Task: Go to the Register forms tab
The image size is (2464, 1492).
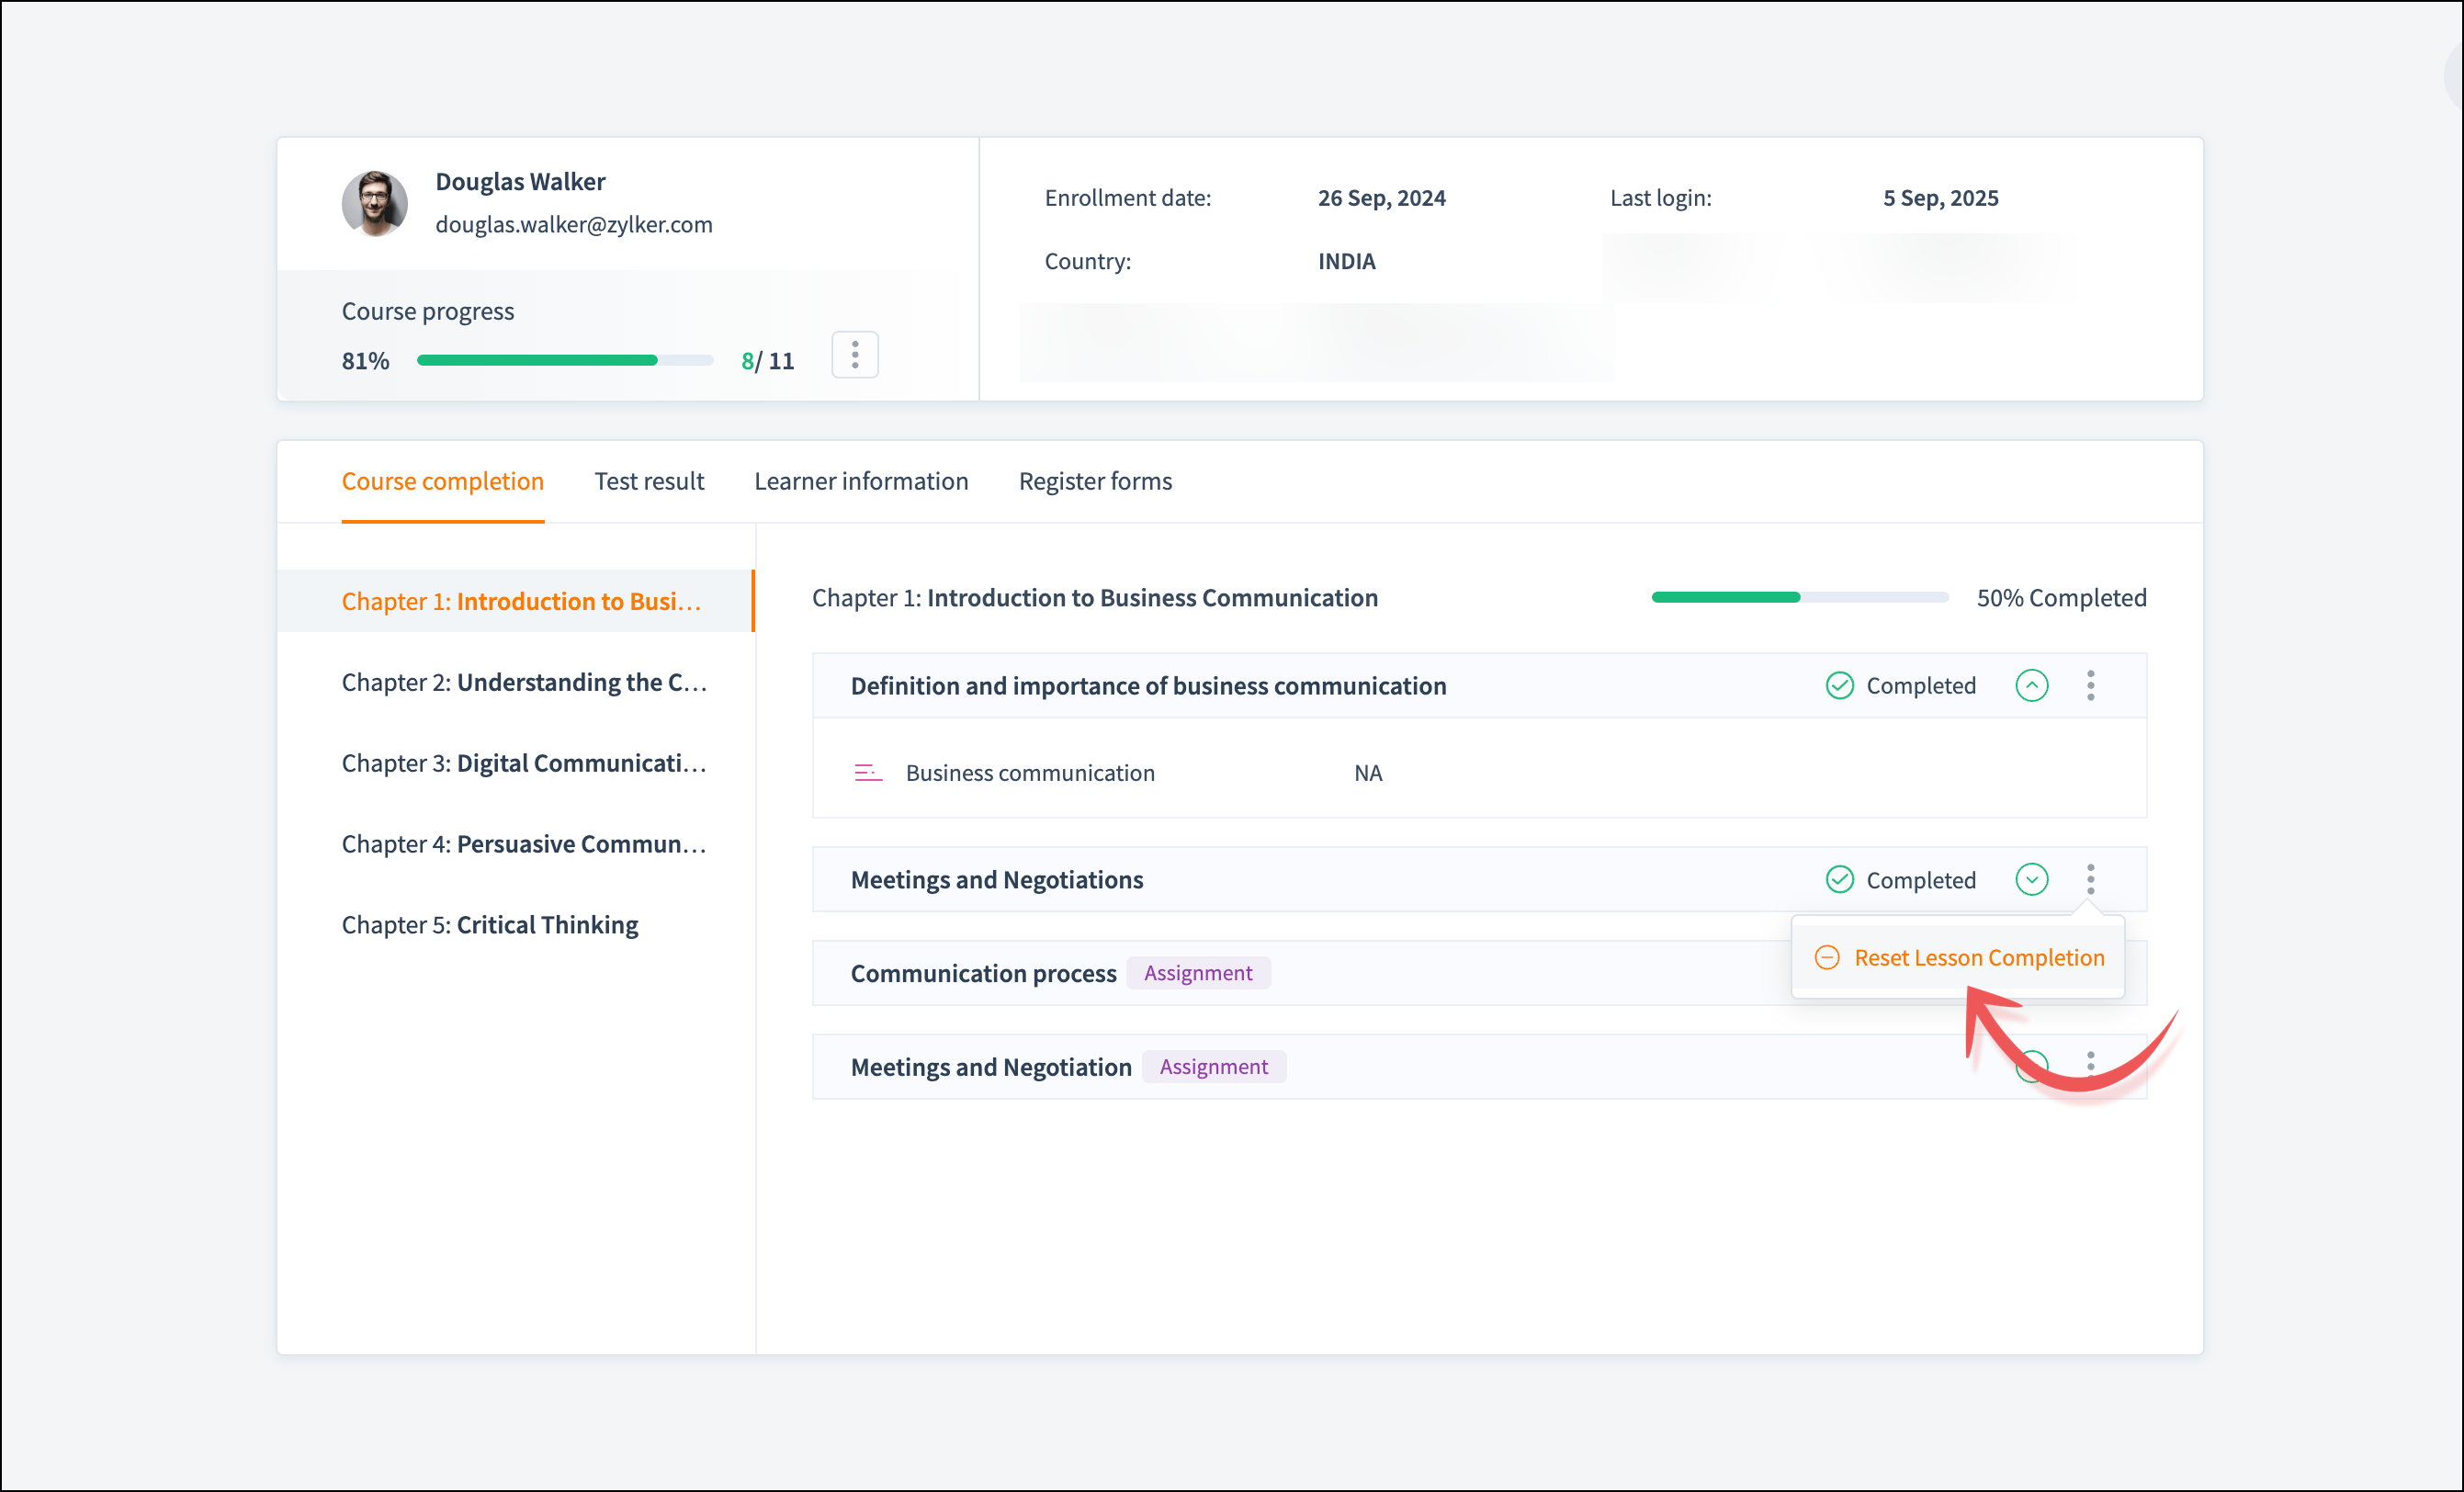Action: [x=1095, y=481]
